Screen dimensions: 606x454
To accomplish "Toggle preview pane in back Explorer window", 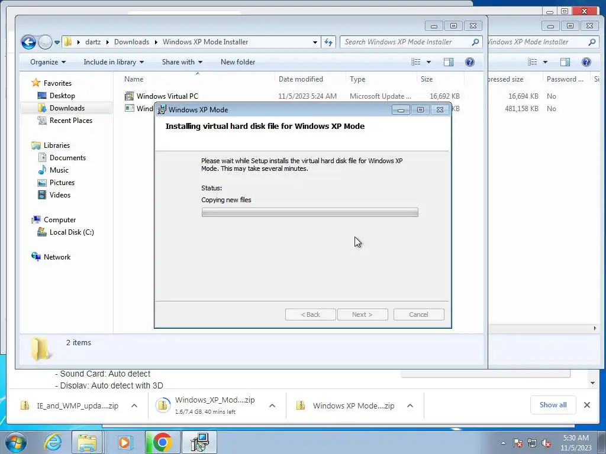I will (565, 61).
